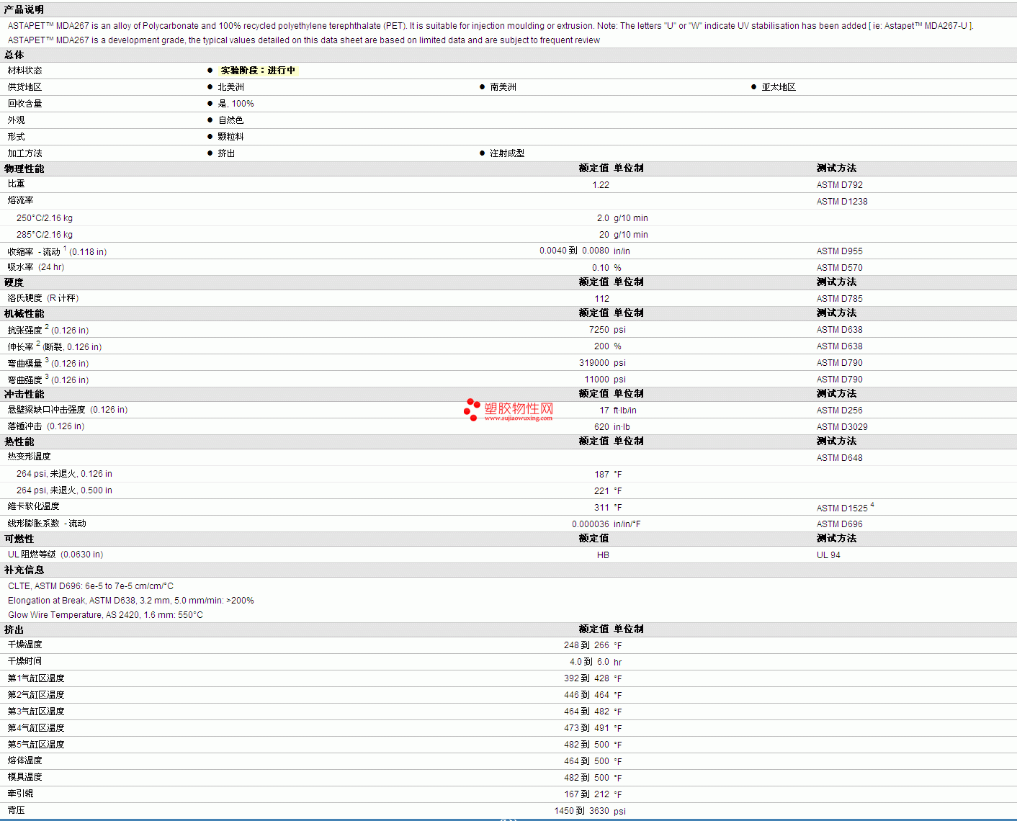Click the 干燥时间 row label
This screenshot has height=821, width=1017.
pyautogui.click(x=24, y=661)
